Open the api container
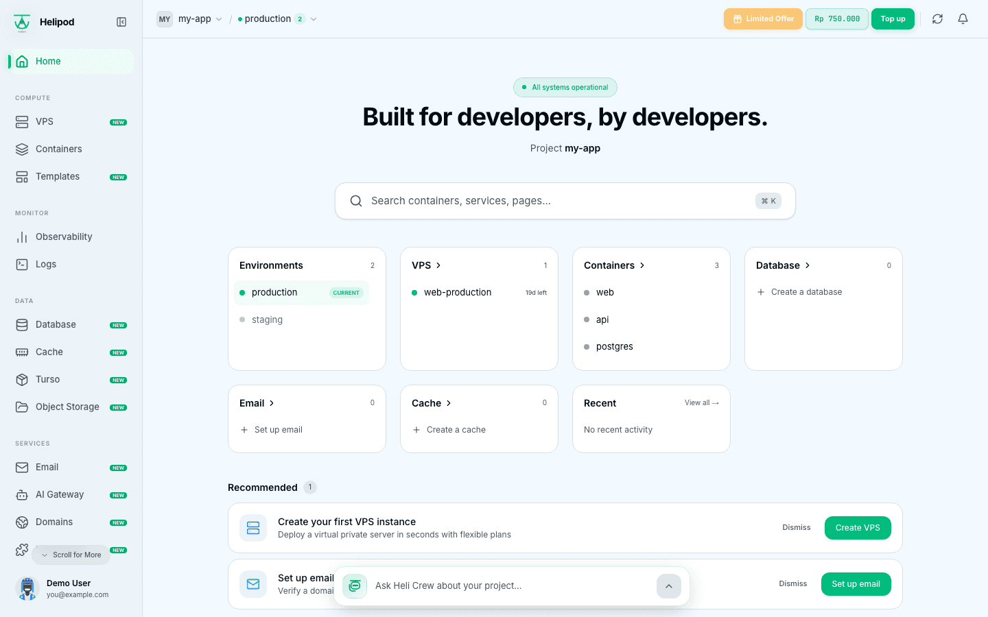 [x=651, y=319]
